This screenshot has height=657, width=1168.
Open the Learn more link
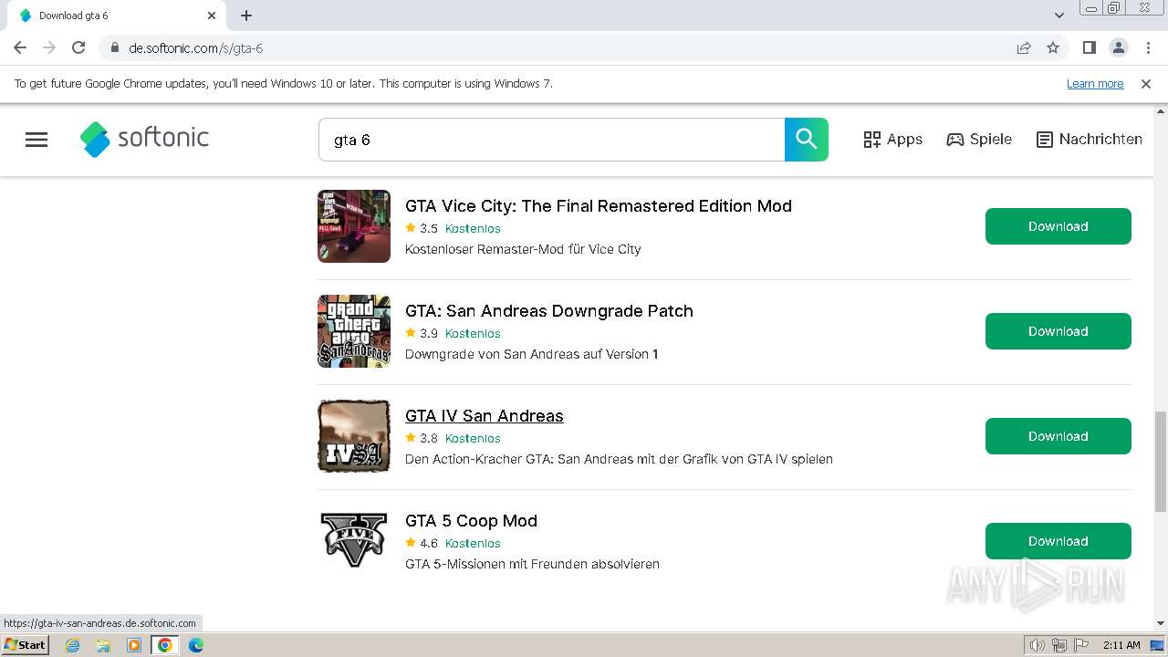tap(1095, 84)
